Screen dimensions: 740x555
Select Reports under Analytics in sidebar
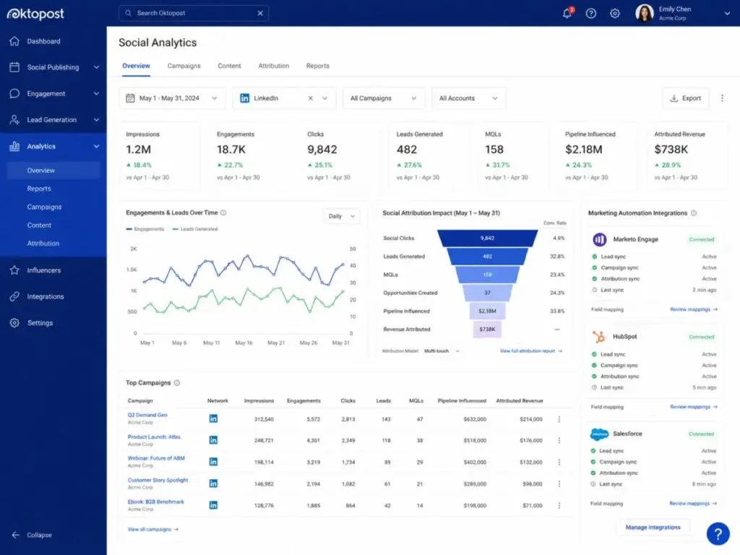point(39,189)
